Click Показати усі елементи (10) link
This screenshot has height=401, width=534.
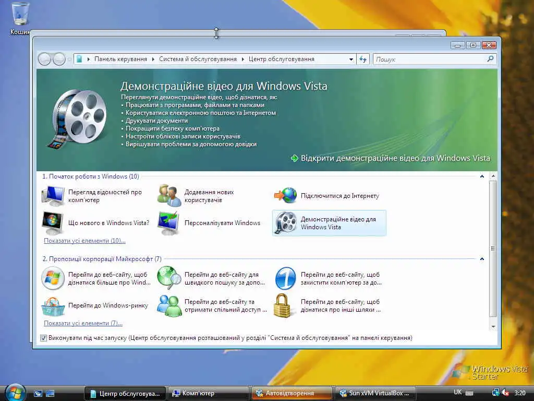[85, 241]
